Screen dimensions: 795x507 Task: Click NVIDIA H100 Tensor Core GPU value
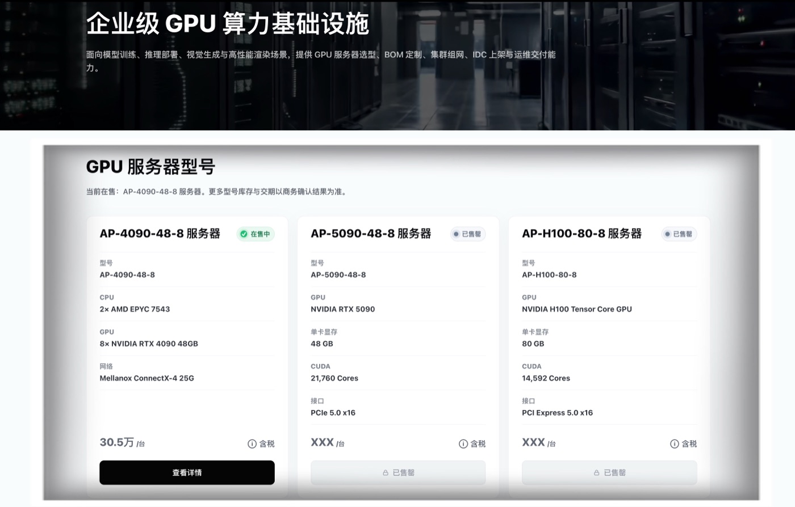[577, 309]
